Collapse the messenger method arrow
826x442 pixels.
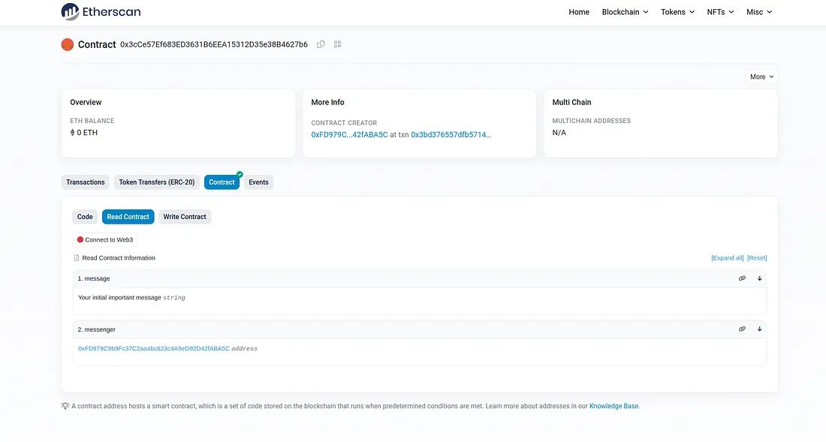coord(760,329)
